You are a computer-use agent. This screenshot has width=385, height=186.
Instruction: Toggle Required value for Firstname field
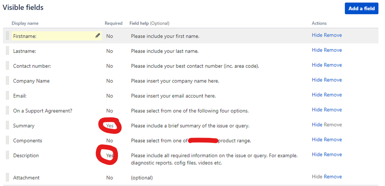point(109,36)
